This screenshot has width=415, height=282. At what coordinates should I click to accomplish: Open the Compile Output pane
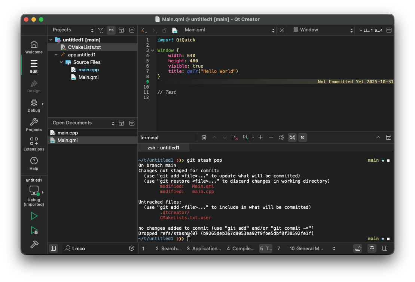point(240,248)
